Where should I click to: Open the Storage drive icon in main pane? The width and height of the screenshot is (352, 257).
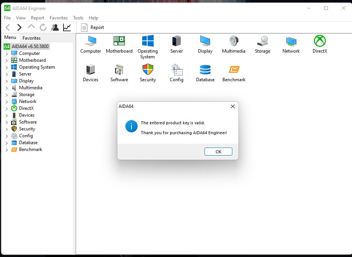point(263,41)
